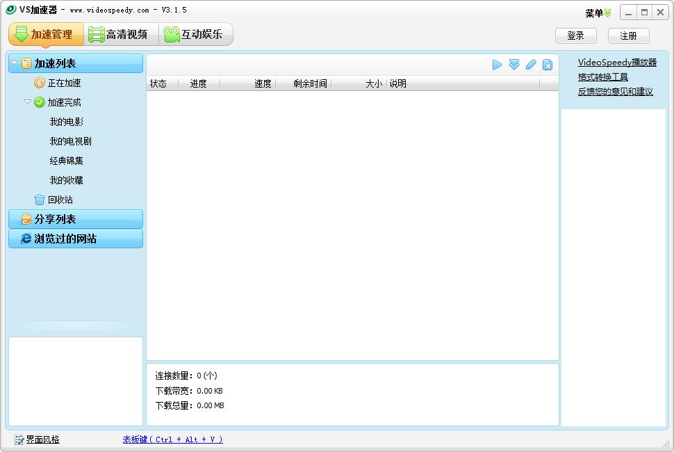Click the 正在加速 spinning status icon

coord(40,83)
